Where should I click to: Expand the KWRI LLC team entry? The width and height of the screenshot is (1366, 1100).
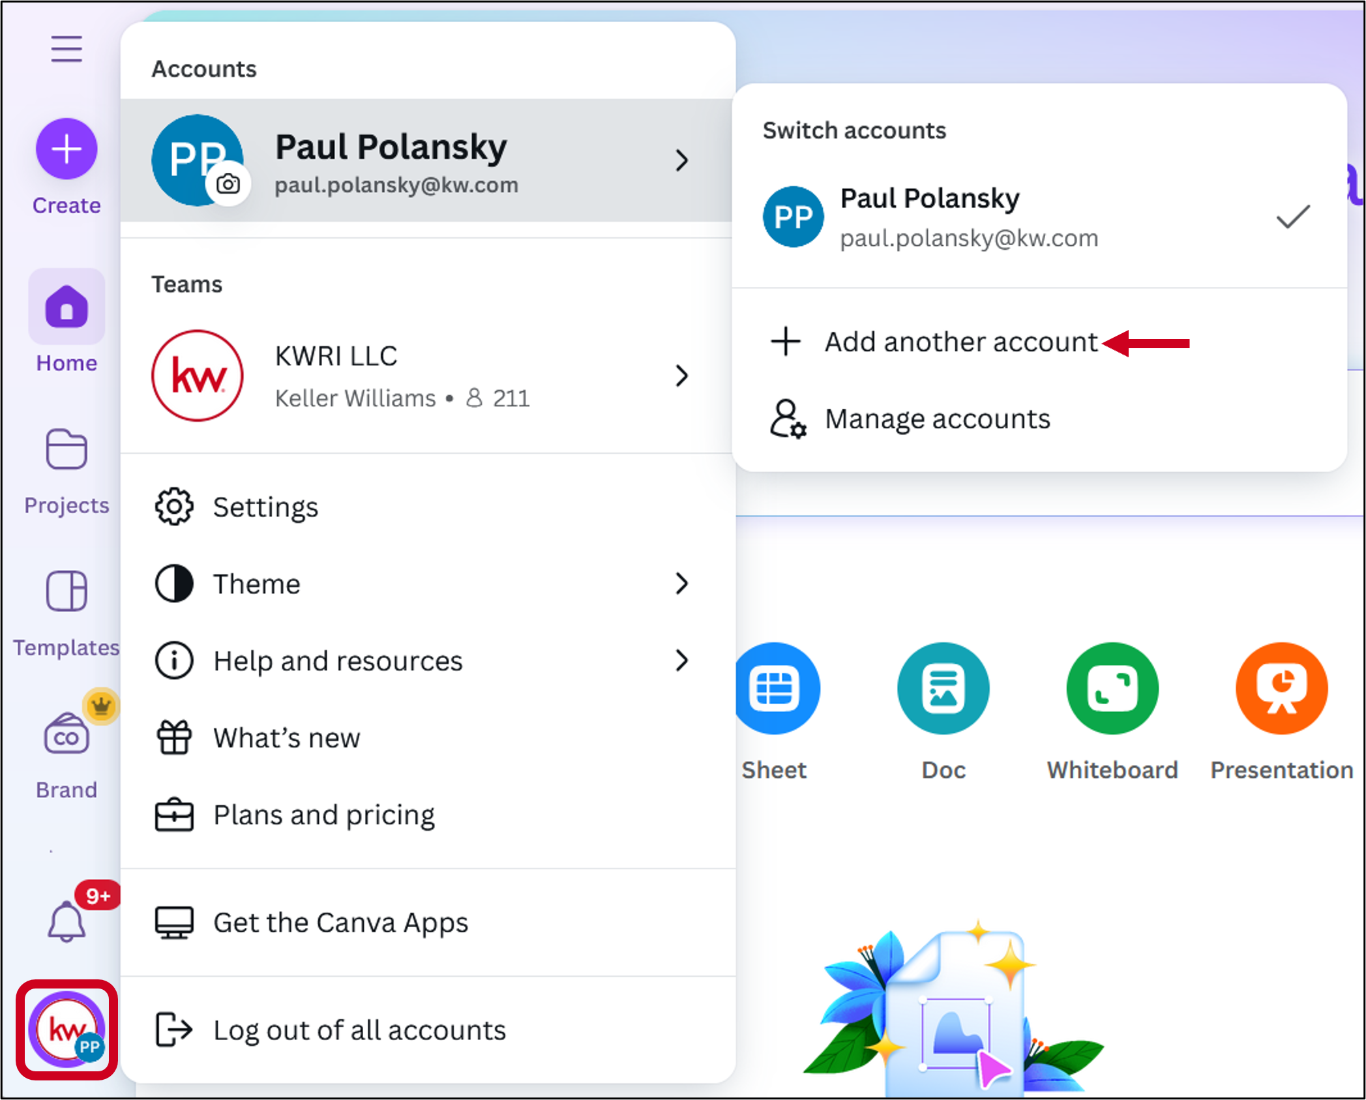click(x=681, y=376)
